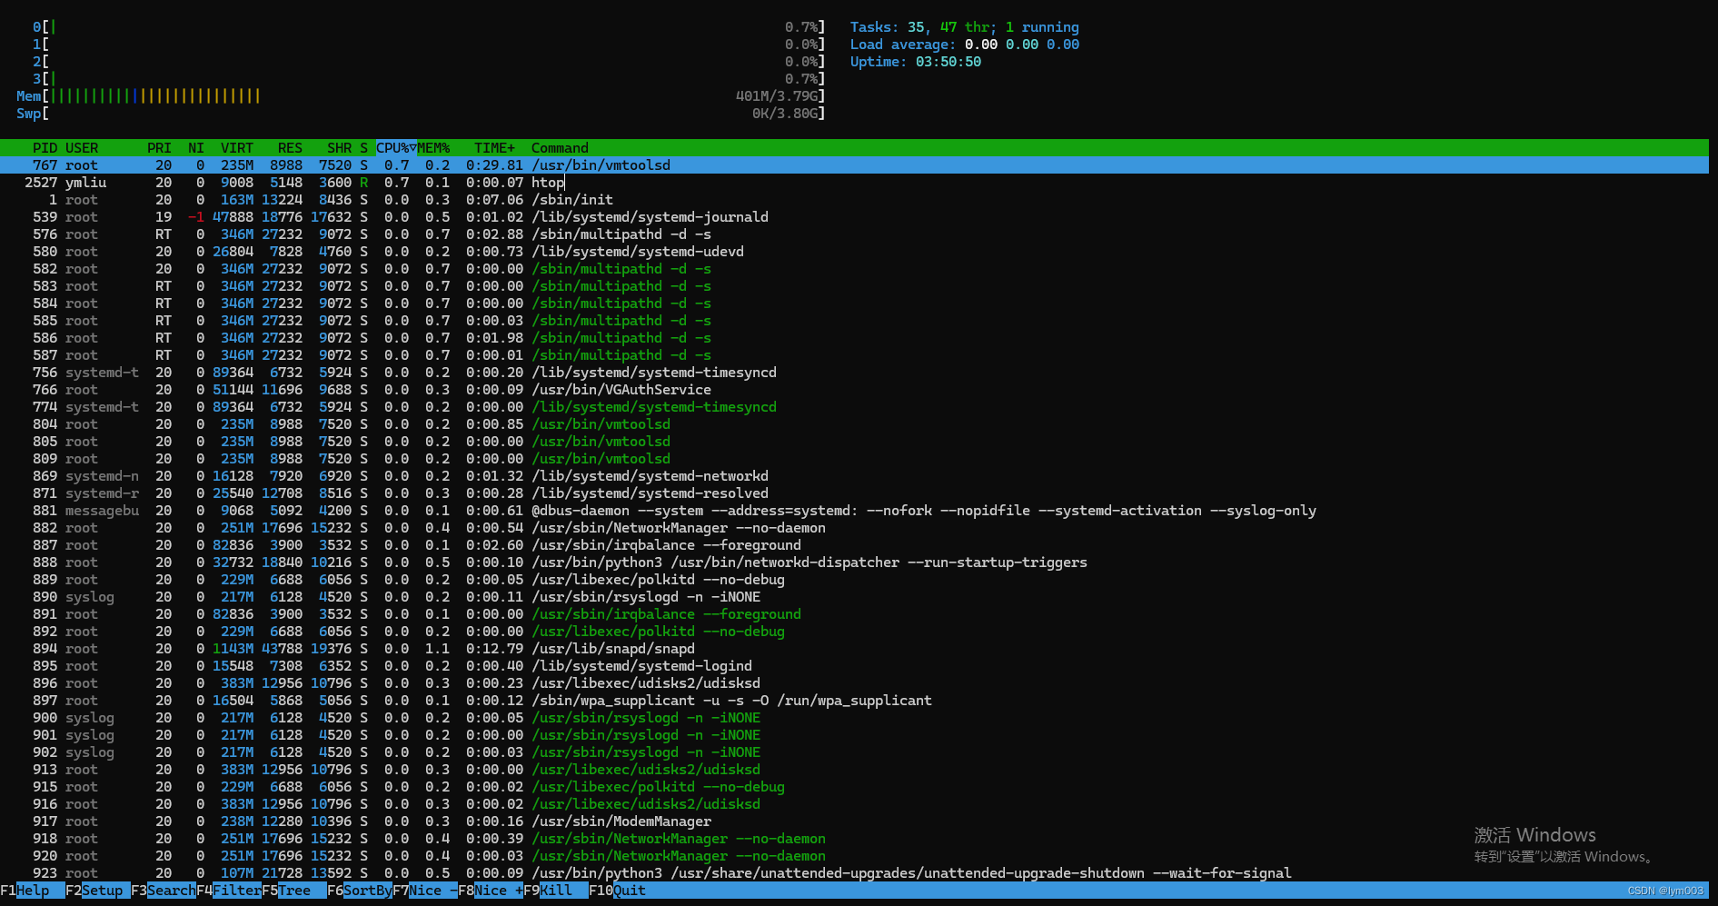Sort by TIME+ column header

click(x=494, y=148)
